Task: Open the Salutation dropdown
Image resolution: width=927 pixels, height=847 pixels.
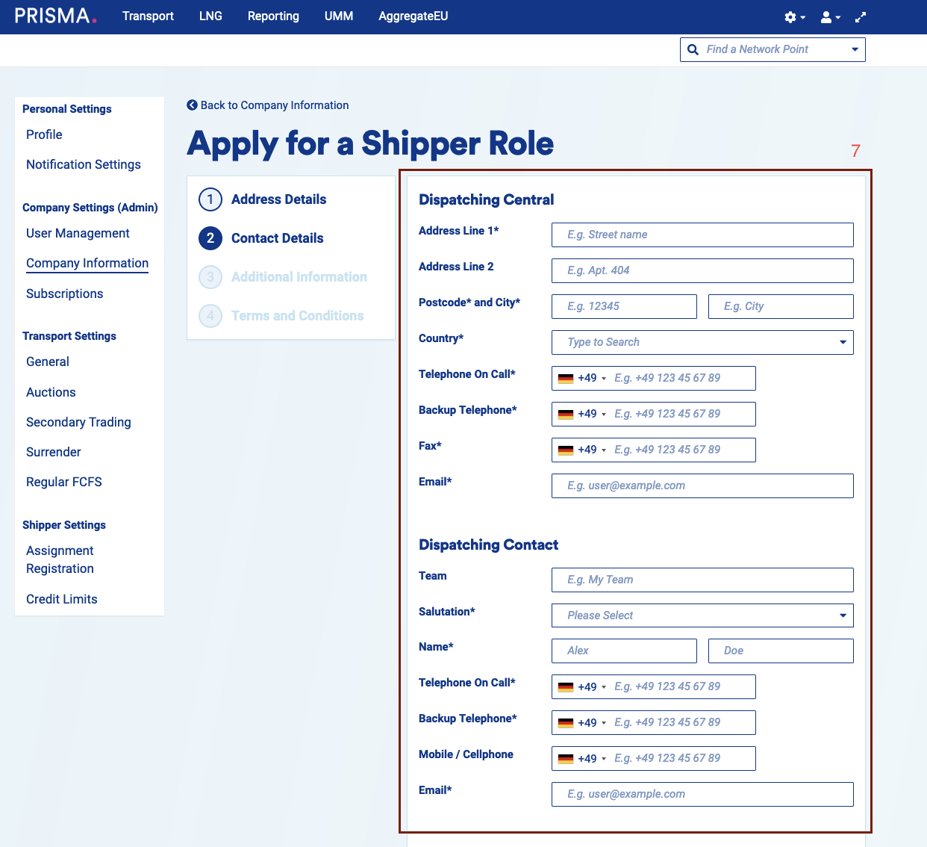Action: [x=843, y=615]
